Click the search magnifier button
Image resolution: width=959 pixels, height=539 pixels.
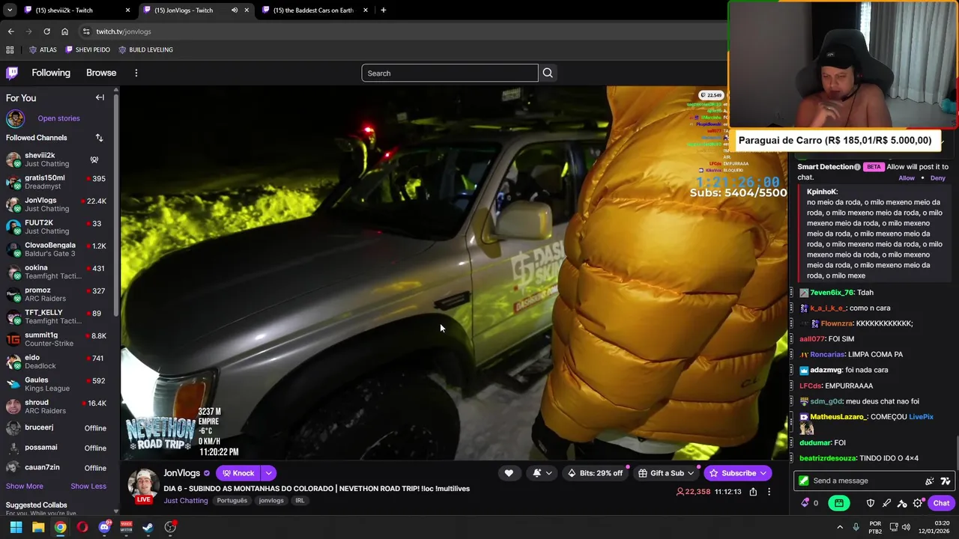pos(548,73)
